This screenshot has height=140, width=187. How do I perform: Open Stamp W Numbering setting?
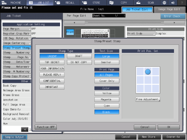click(17, 71)
